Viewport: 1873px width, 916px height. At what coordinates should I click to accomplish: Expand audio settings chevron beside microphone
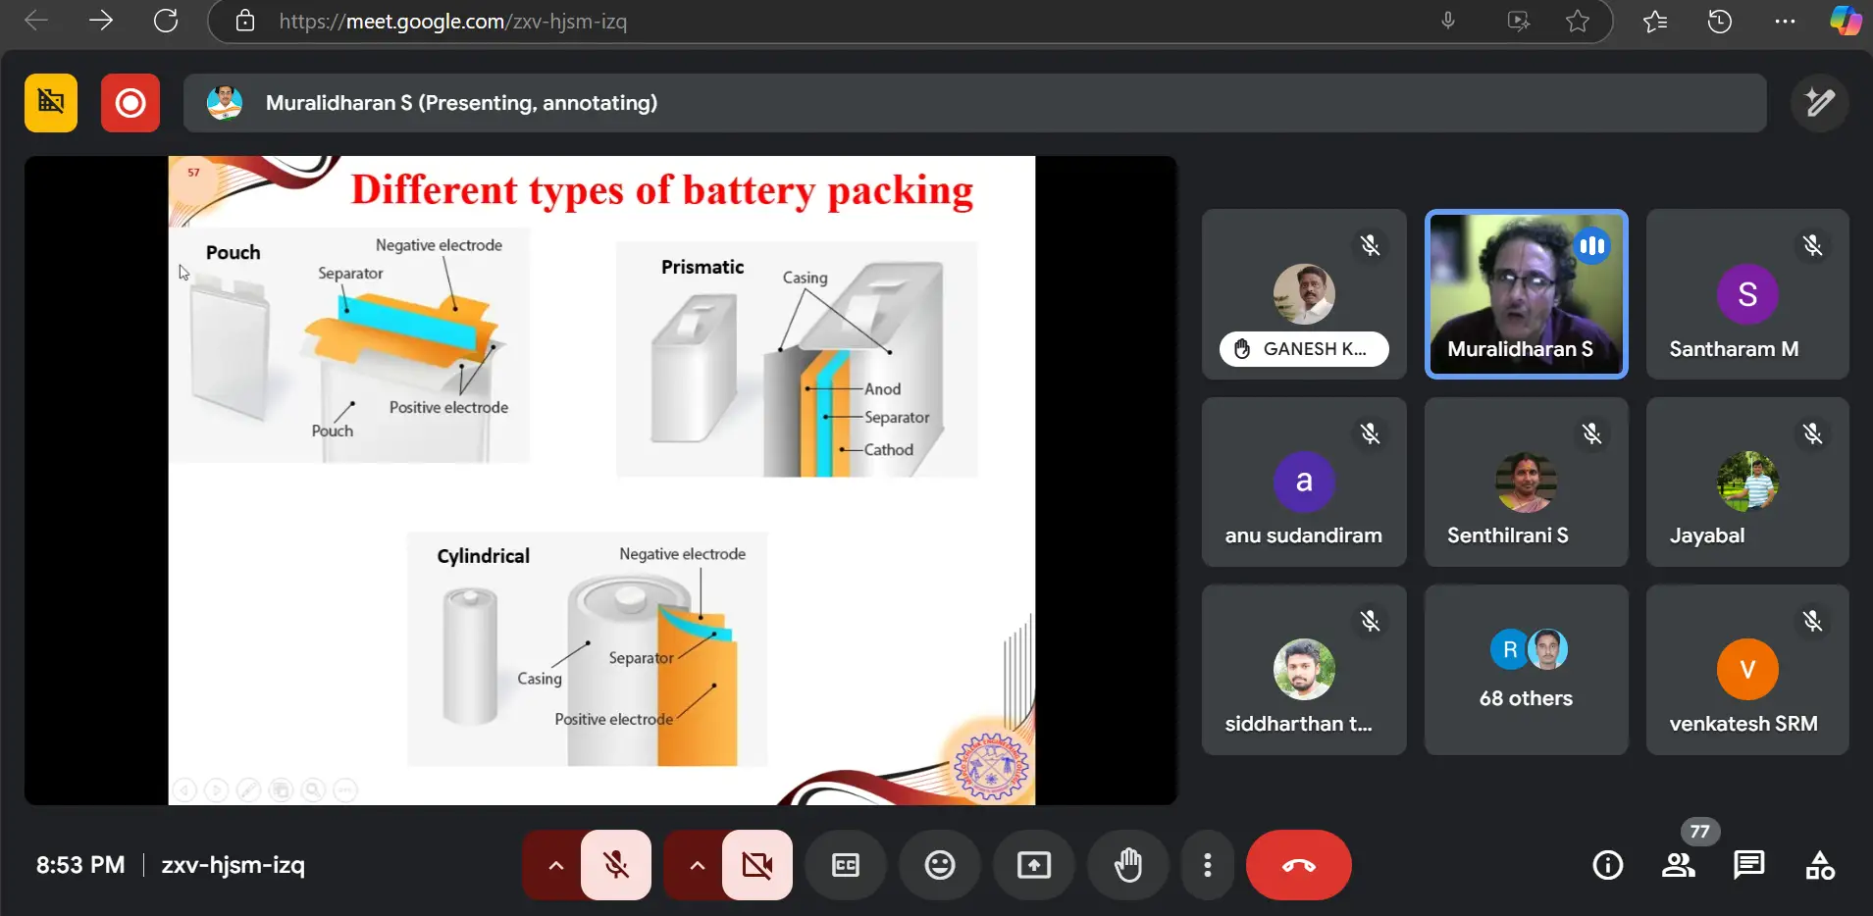pyautogui.click(x=555, y=865)
